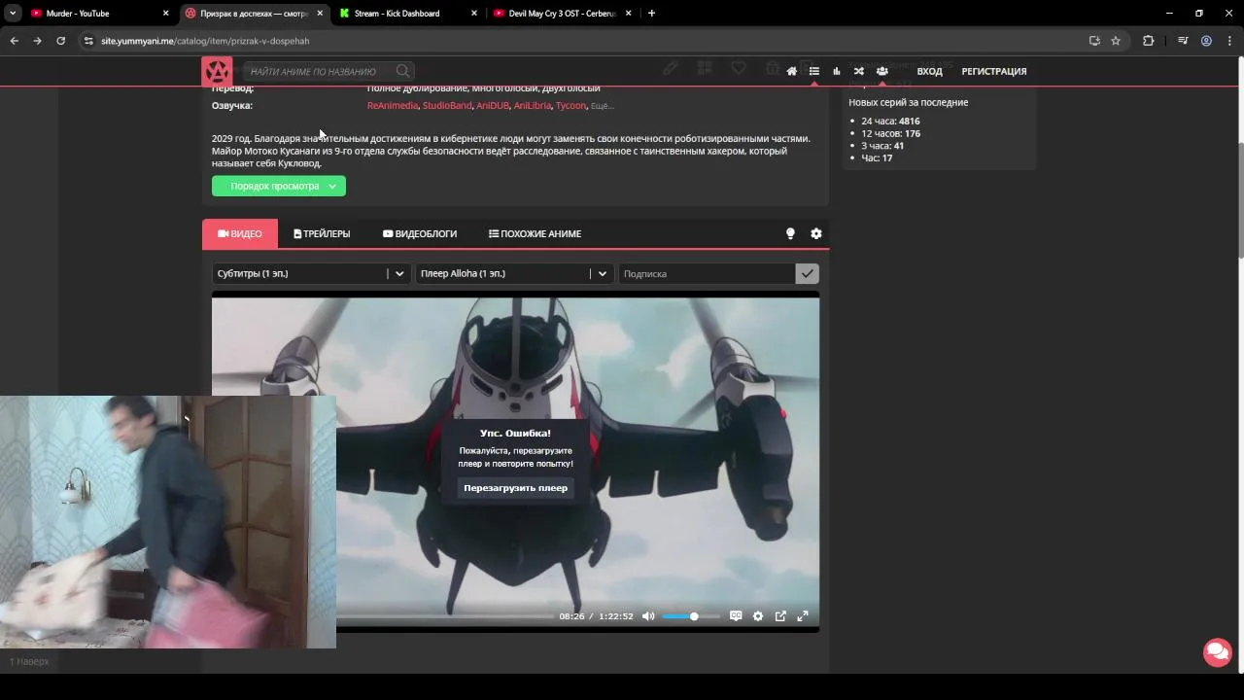Toggle subtitles CC in player
This screenshot has height=700, width=1244.
[x=736, y=616]
